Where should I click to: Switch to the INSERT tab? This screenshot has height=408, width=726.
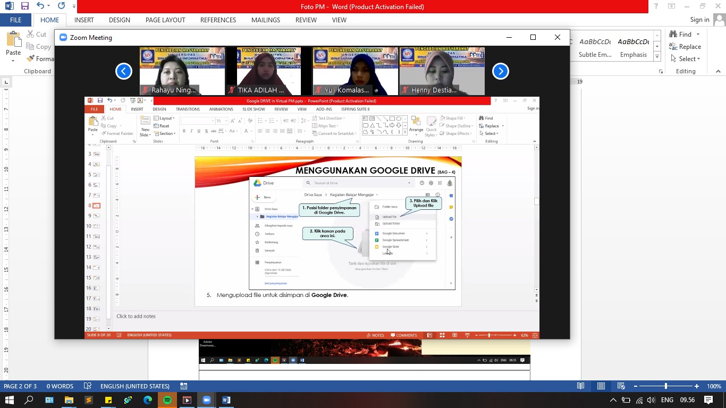pyautogui.click(x=84, y=20)
